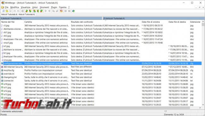Create a new comparison with the New toolbar icon

[x=3, y=11]
